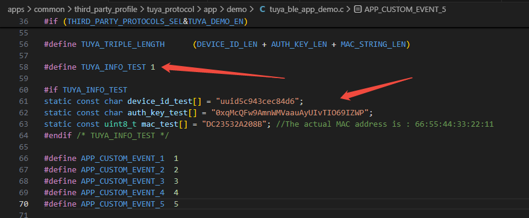Click the value 5 on line 70

pyautogui.click(x=176, y=204)
